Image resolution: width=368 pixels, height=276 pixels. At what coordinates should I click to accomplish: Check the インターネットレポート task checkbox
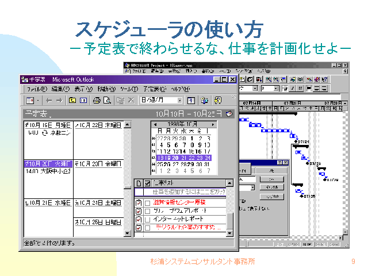click(148, 219)
